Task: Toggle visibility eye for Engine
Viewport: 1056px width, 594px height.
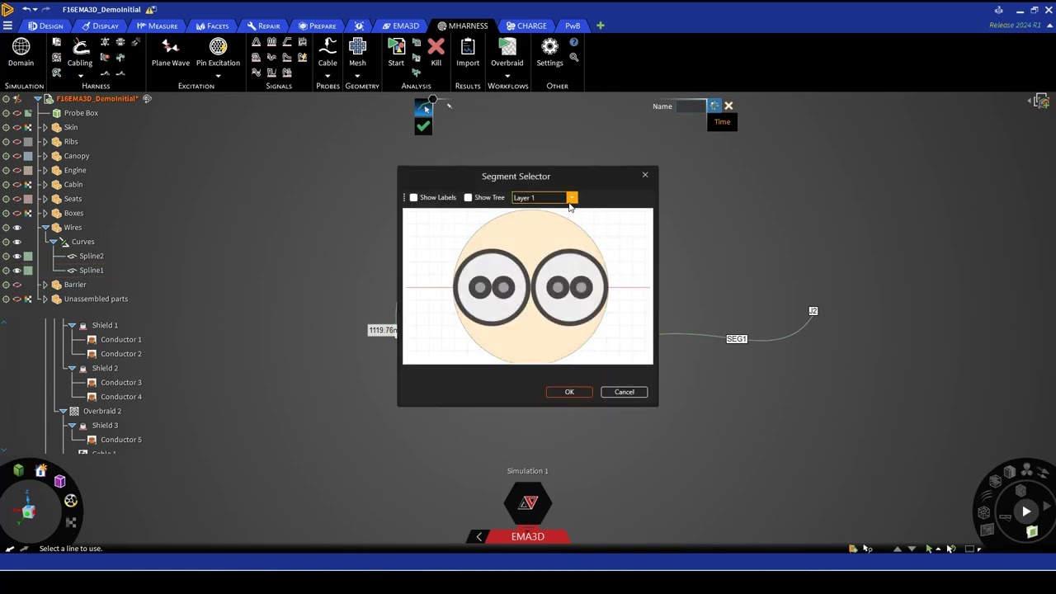Action: [16, 170]
